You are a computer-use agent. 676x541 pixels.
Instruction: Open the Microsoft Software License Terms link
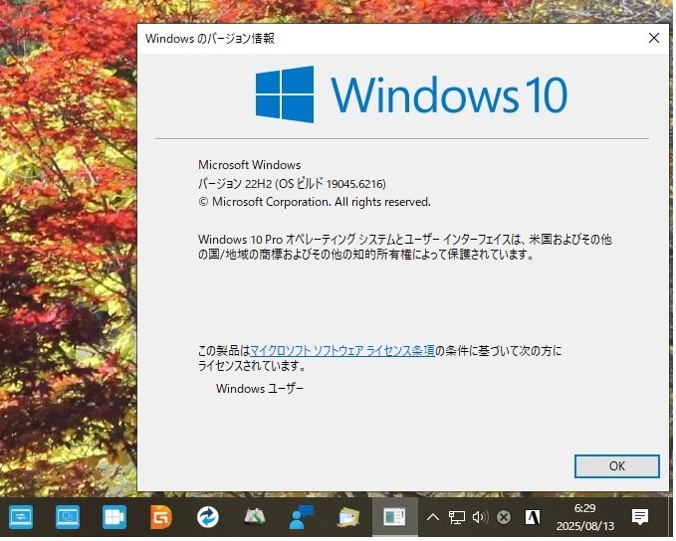tap(342, 351)
